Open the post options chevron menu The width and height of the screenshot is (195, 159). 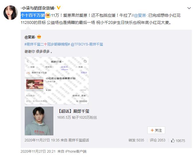coord(189,8)
